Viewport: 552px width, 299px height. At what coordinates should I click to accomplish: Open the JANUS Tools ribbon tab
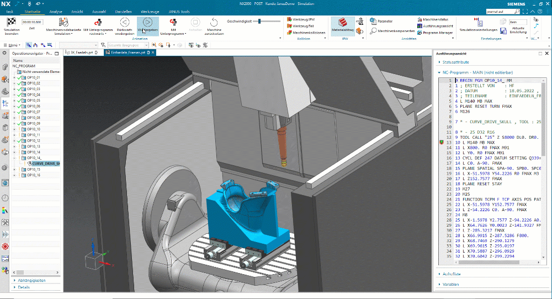point(179,12)
